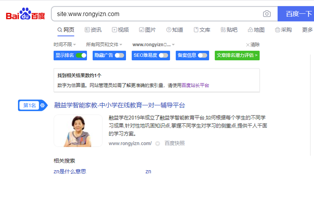Expand 所有网页和文件 file type filter
Image resolution: width=314 pixels, height=200 pixels.
[104, 45]
